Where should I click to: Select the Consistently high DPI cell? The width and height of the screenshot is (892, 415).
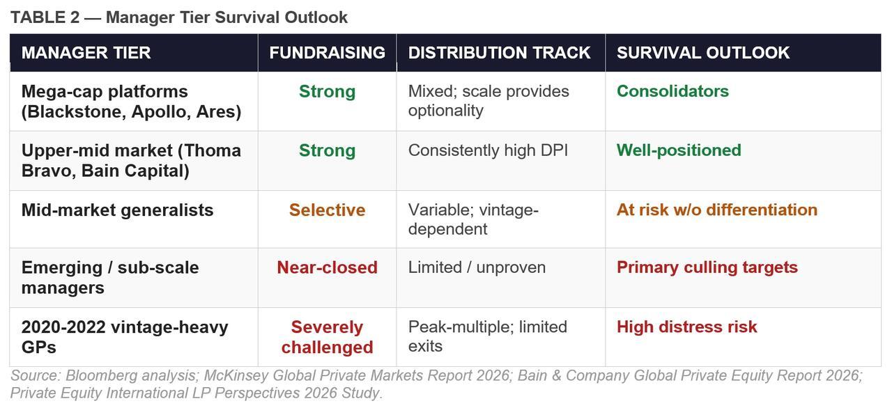(488, 150)
